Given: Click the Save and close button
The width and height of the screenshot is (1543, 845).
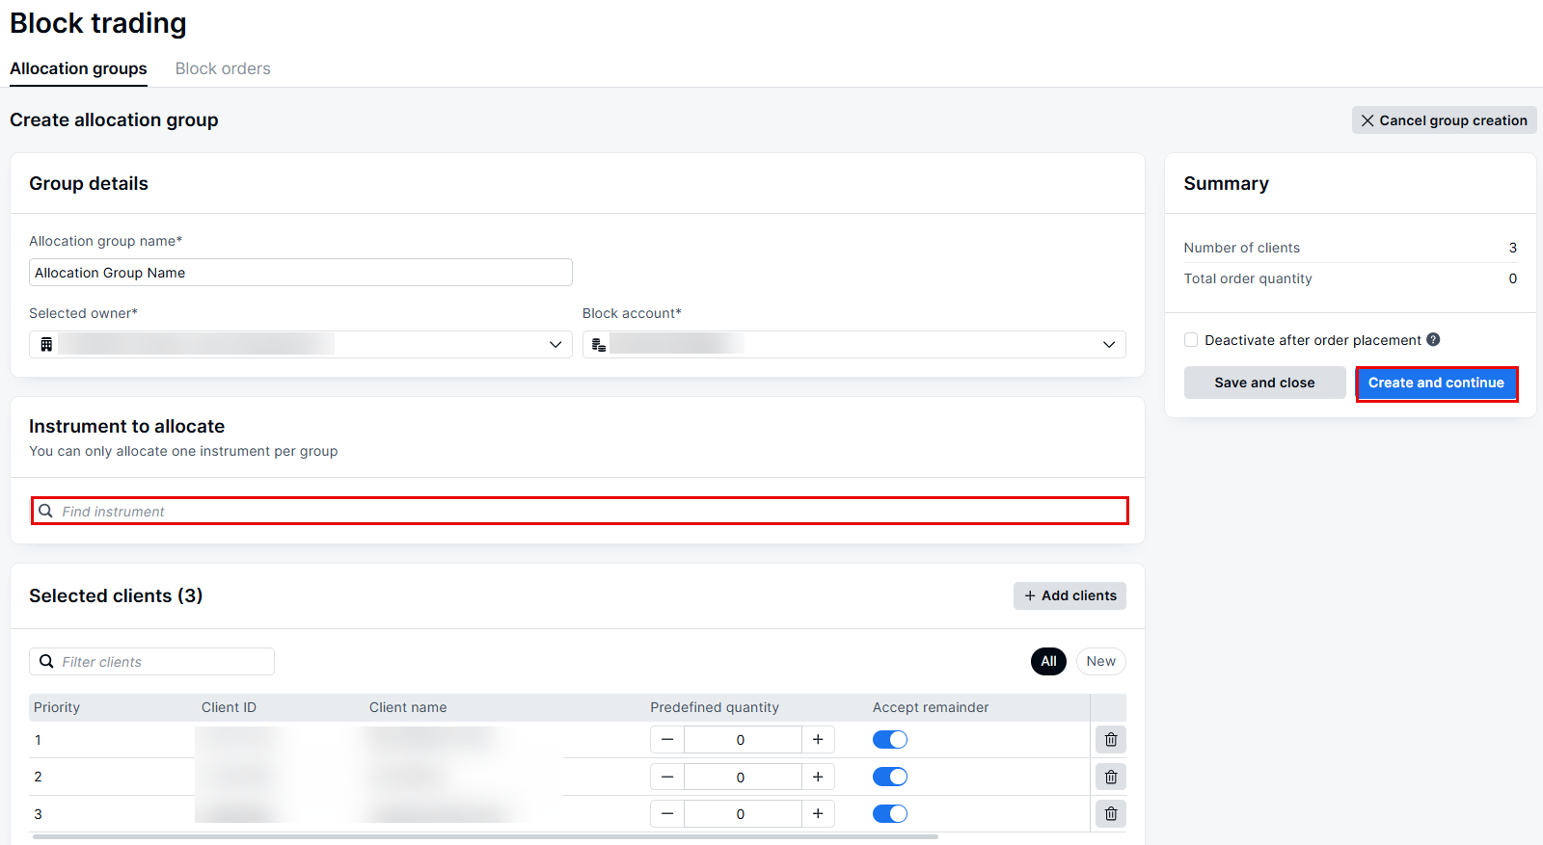Looking at the screenshot, I should click(1264, 383).
